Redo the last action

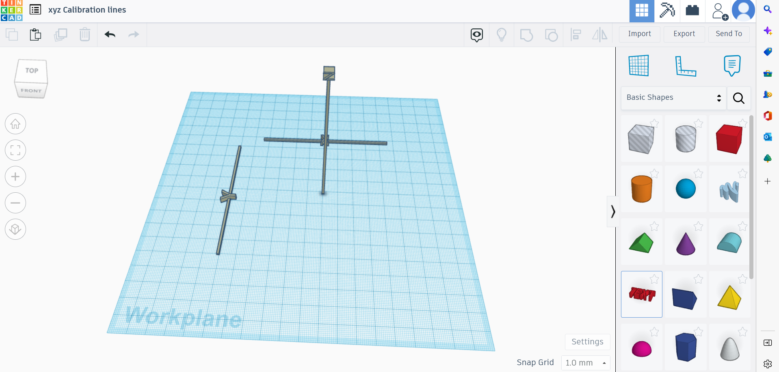(x=134, y=34)
